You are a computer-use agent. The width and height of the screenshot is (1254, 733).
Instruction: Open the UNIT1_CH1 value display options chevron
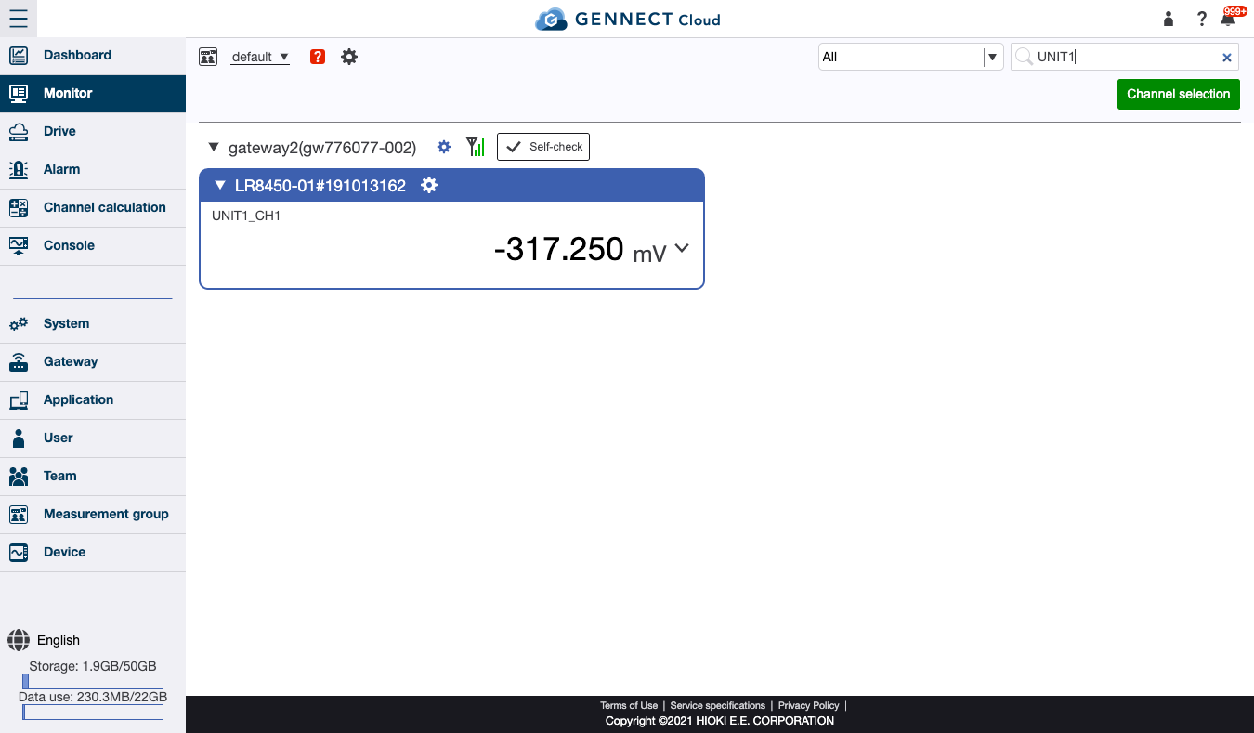click(681, 248)
